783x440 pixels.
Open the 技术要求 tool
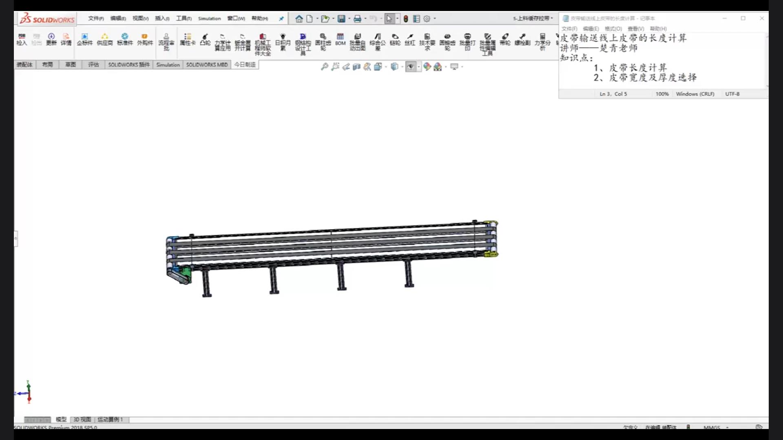(427, 42)
